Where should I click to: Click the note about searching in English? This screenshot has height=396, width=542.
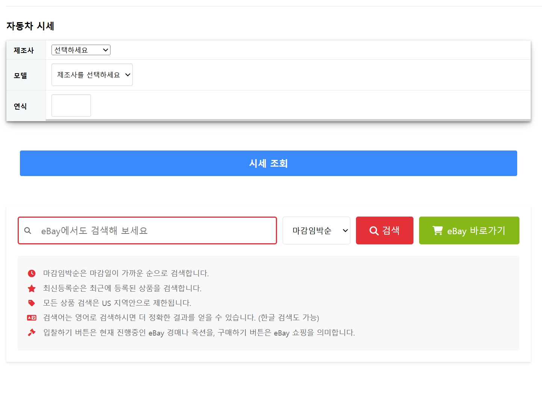click(x=181, y=318)
